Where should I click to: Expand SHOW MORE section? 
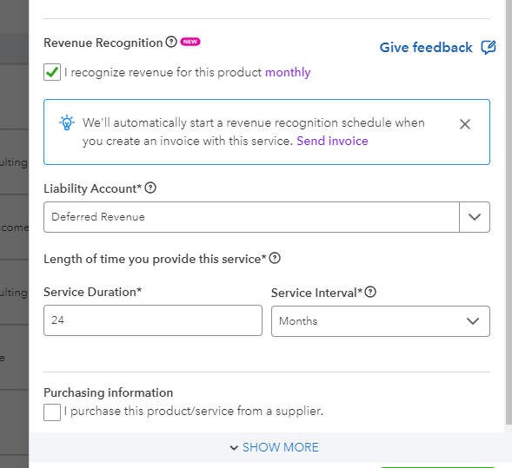pyautogui.click(x=274, y=447)
